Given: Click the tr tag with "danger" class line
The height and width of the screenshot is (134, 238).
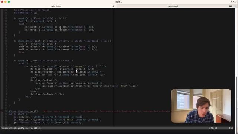Looking at the screenshot, I should pos(65,66).
